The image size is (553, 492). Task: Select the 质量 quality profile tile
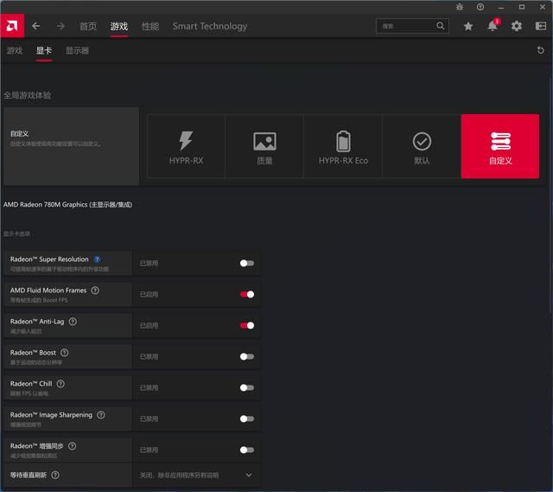click(x=264, y=146)
